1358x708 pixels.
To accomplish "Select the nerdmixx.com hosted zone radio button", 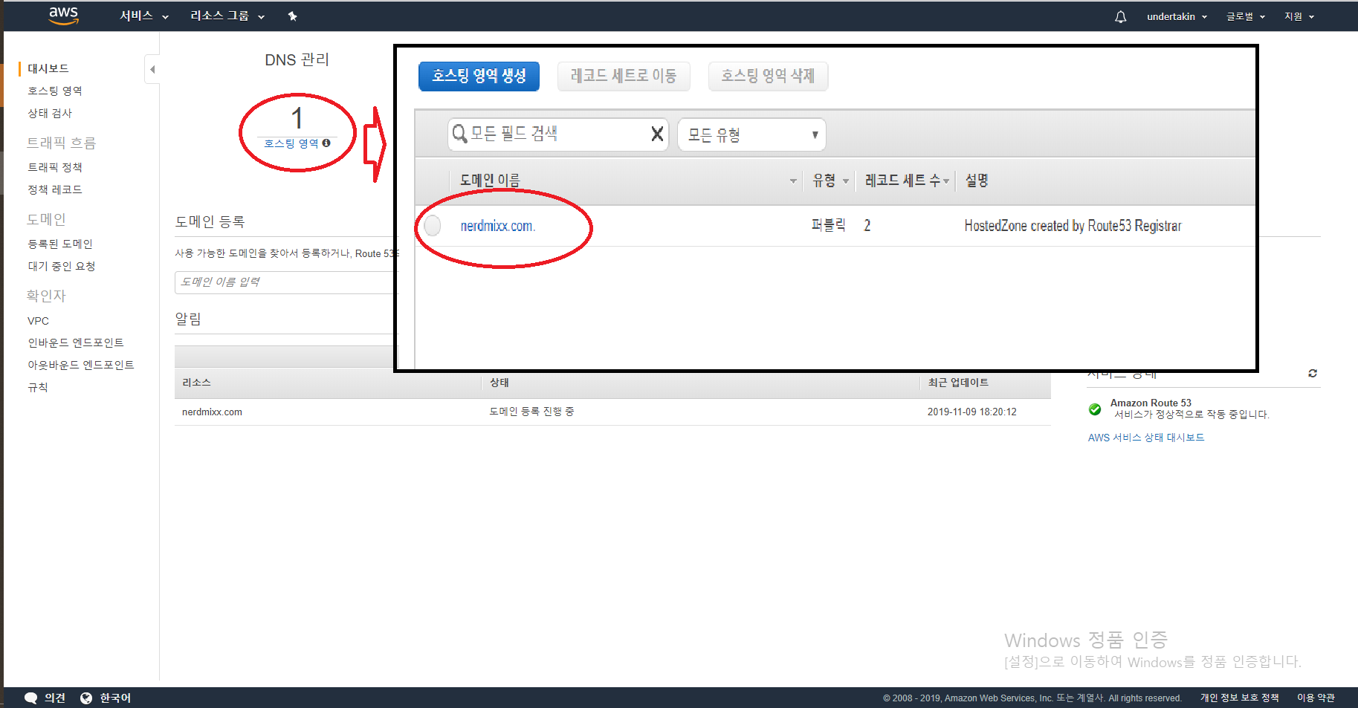I will tap(432, 225).
